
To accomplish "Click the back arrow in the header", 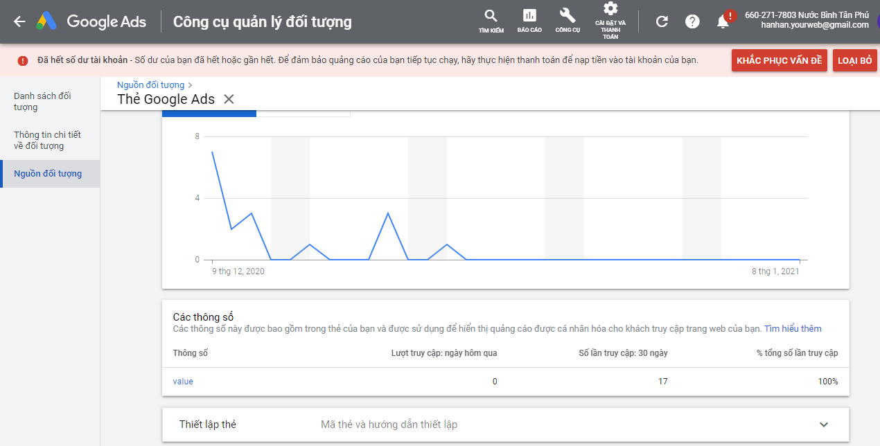I will (19, 21).
